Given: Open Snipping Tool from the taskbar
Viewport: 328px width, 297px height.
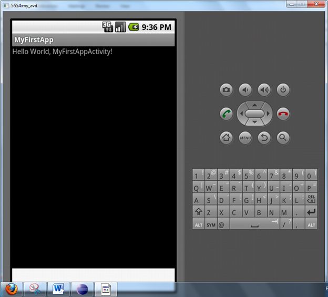Looking at the screenshot, I should 35,289.
